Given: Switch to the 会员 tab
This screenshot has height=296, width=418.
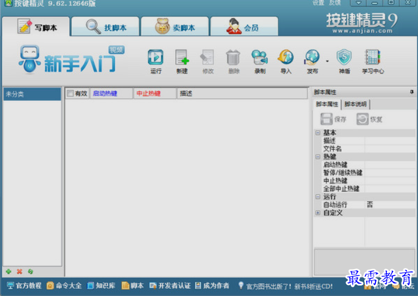Looking at the screenshot, I should tap(244, 27).
